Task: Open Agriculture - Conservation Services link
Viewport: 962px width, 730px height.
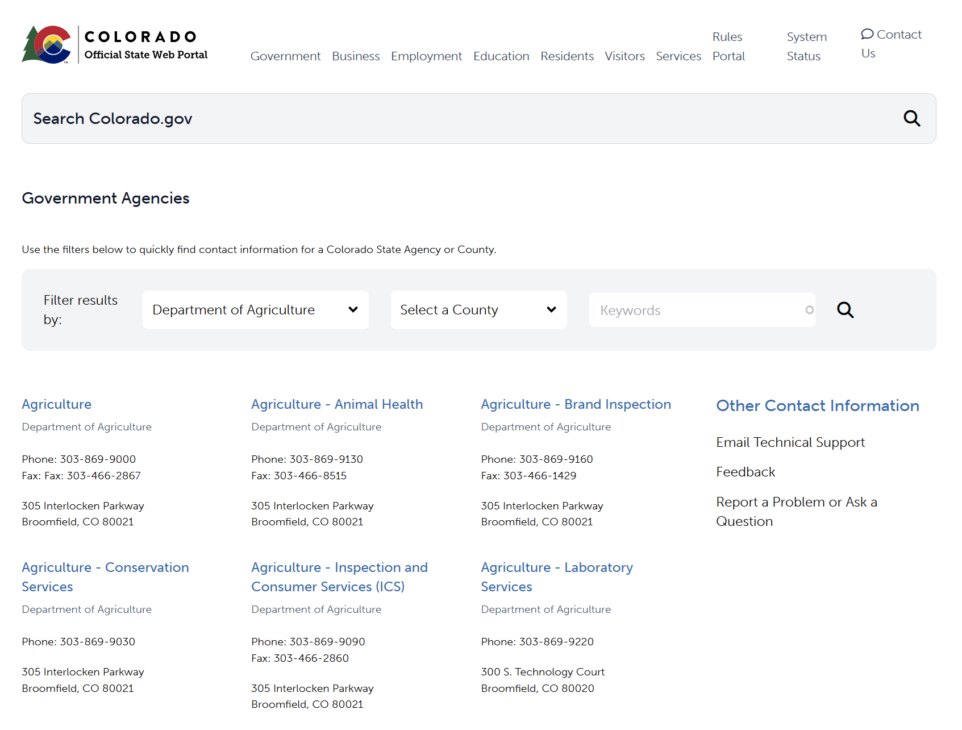Action: click(x=105, y=577)
